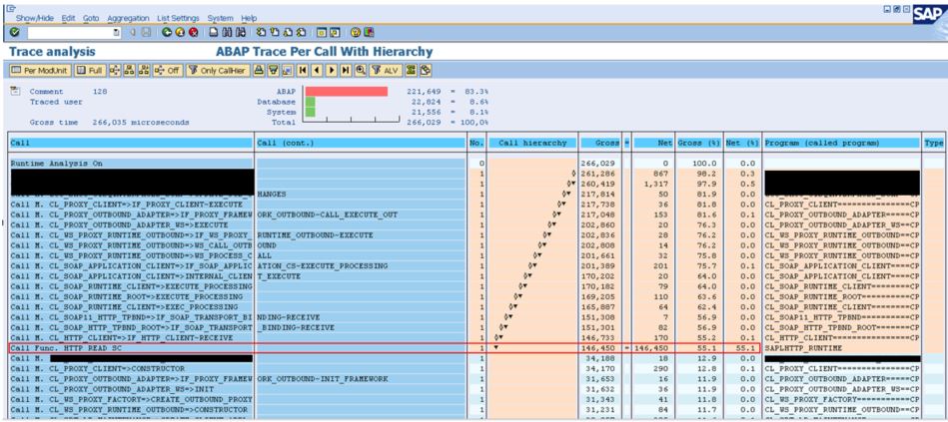
Task: Click the yellow Exit icon
Action: [180, 32]
